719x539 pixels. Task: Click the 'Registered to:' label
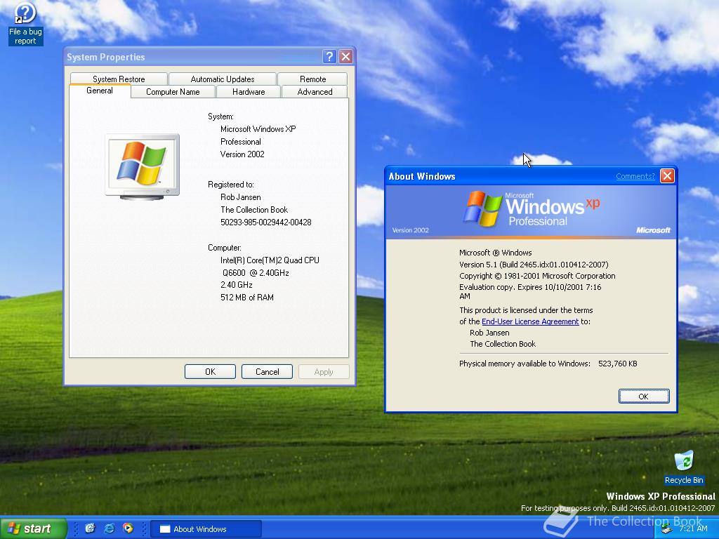coord(230,185)
